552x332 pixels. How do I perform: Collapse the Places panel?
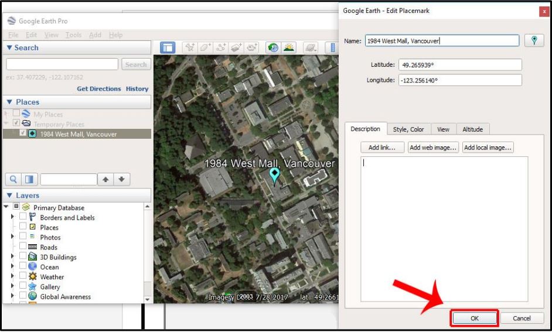tap(9, 102)
